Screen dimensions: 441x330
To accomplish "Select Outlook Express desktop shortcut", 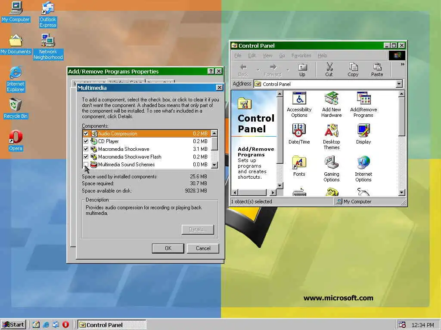I will click(48, 15).
